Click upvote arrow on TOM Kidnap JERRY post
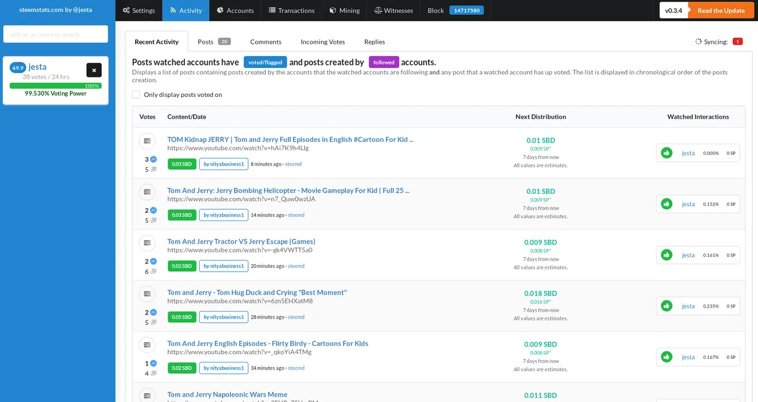The image size is (758, 402). click(153, 160)
